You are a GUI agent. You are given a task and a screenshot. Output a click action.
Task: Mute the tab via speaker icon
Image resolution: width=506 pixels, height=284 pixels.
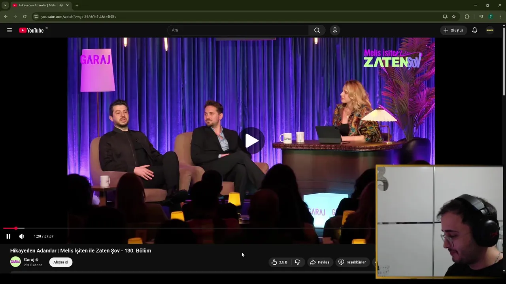click(x=61, y=5)
